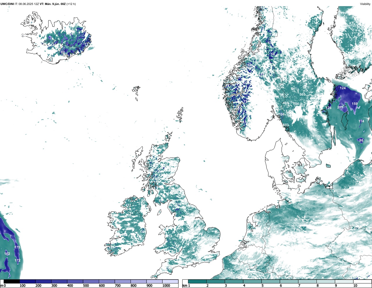Viewport: 372px width, 288px height.
Task: Click the '1000' label on metre scale
Action: coord(166,286)
